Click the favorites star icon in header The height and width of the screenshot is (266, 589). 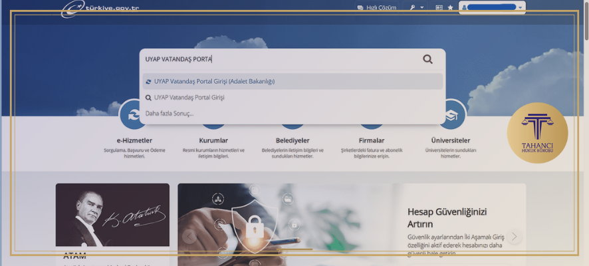450,8
